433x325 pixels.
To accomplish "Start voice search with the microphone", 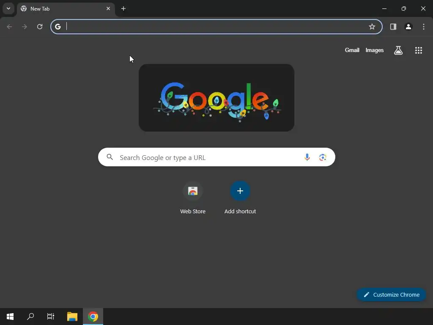I will click(307, 157).
